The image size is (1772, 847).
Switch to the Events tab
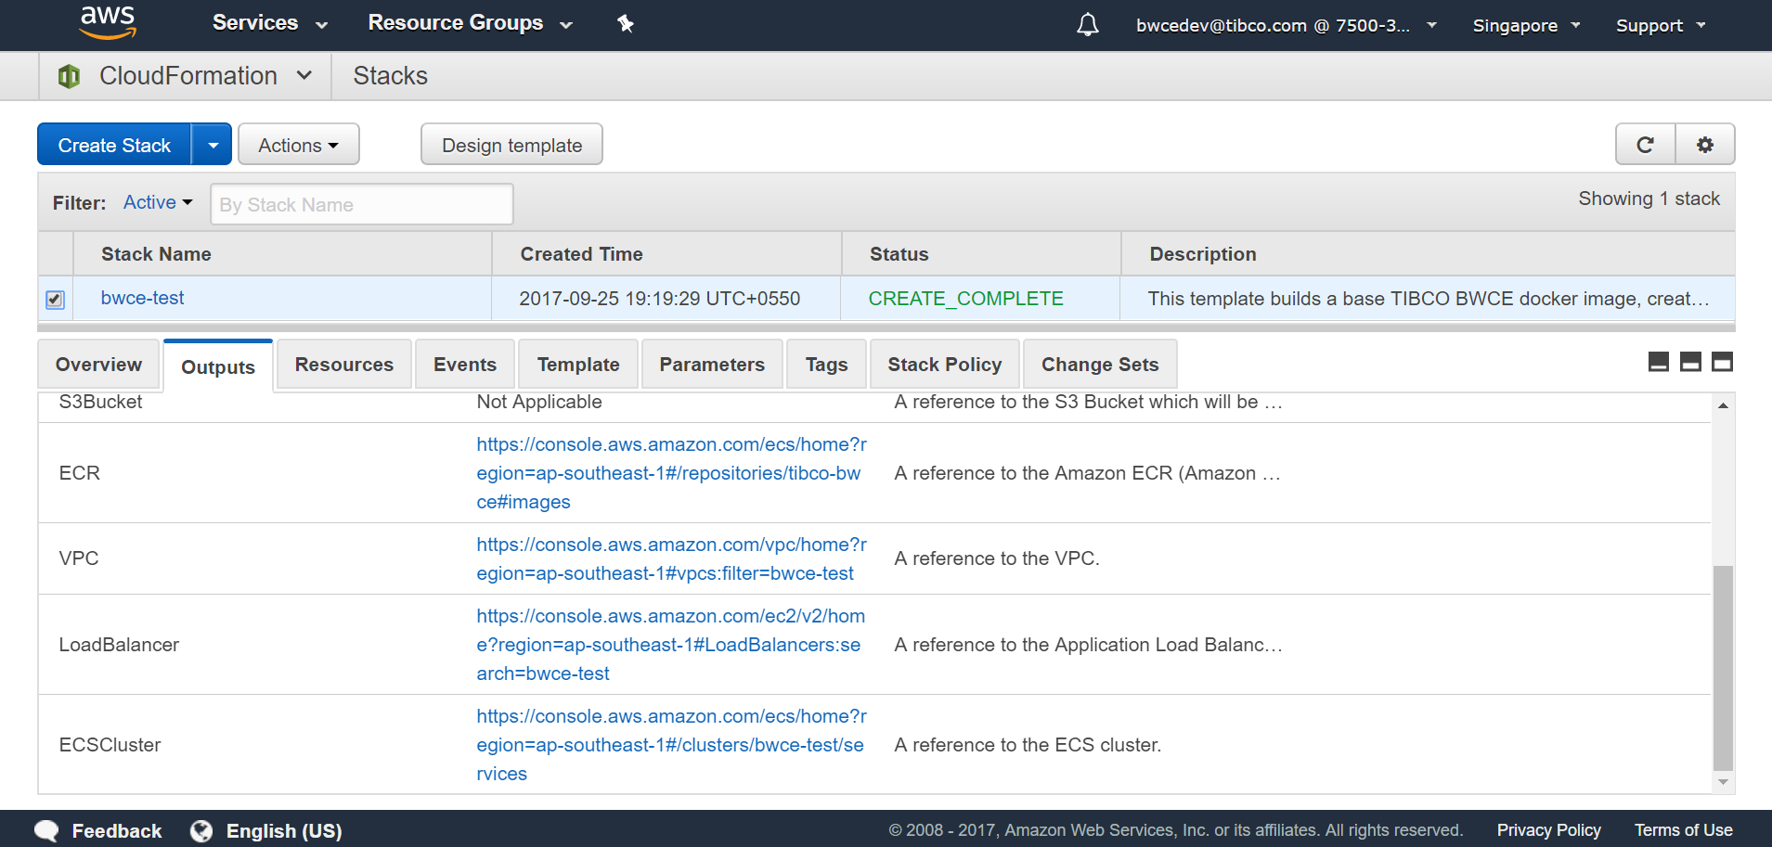tap(464, 365)
